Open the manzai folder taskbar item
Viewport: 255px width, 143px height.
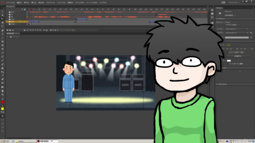click(25, 141)
